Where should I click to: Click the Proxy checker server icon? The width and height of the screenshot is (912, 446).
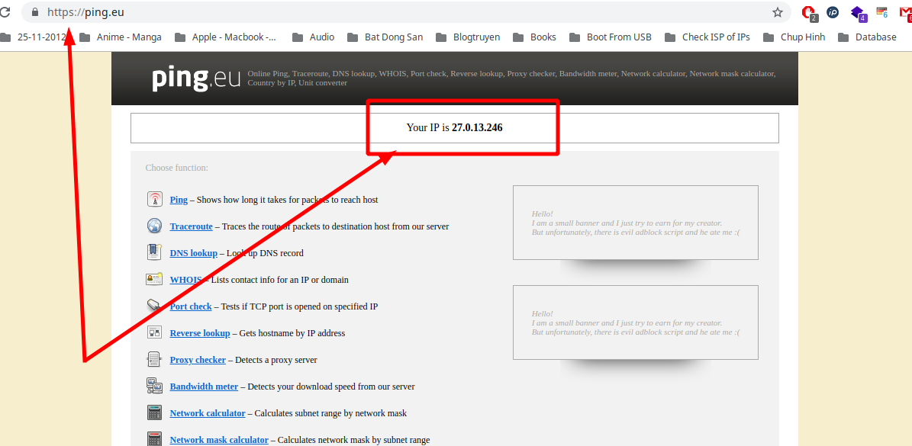click(x=154, y=360)
